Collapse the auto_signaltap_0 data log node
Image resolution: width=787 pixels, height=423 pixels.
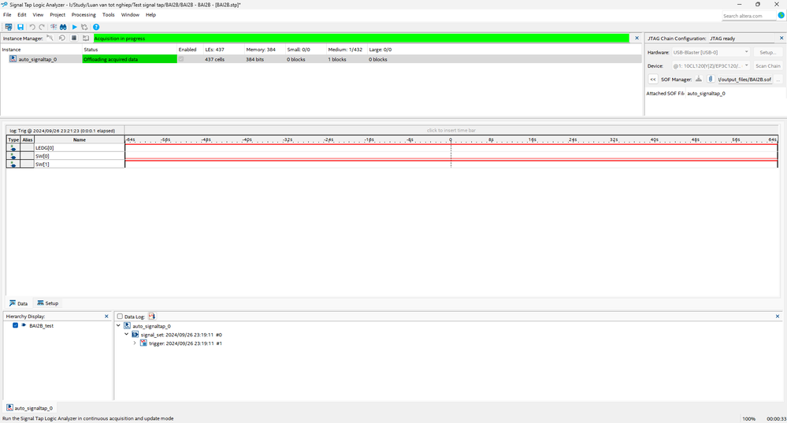[119, 325]
